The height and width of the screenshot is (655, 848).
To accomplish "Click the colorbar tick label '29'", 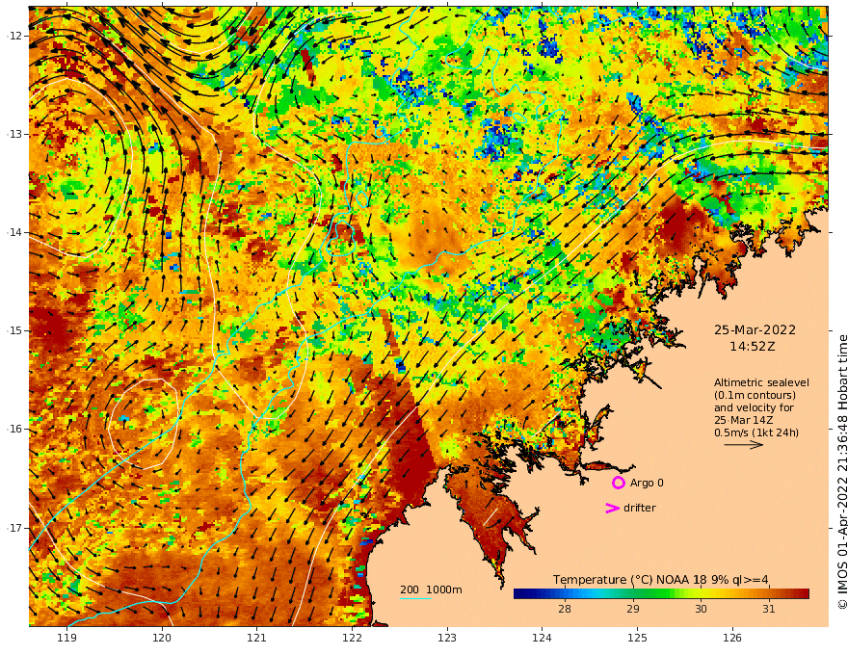I will 633,609.
